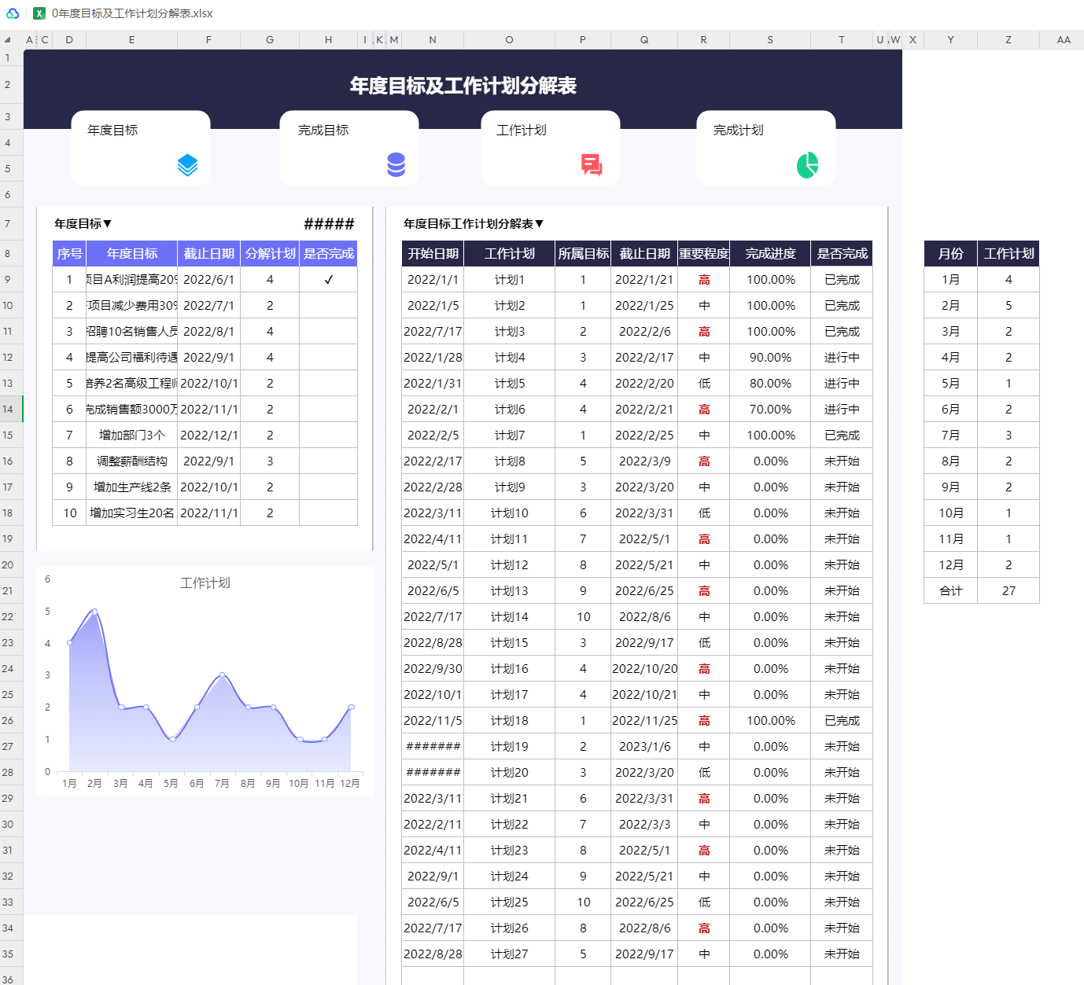Check the 是否完成 cell for goal number 2
1084x985 pixels.
point(328,306)
